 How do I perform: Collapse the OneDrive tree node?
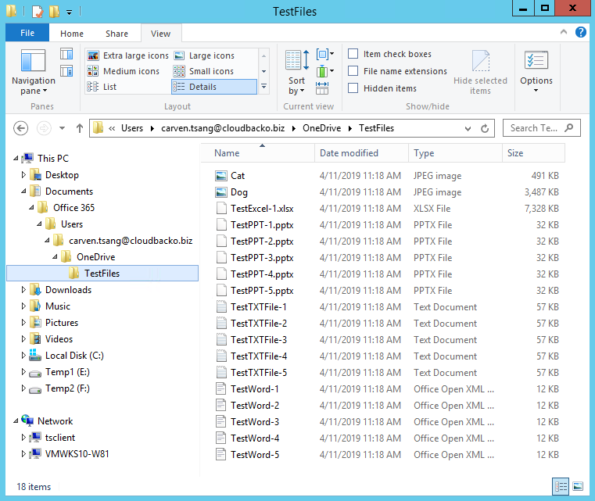click(x=57, y=257)
